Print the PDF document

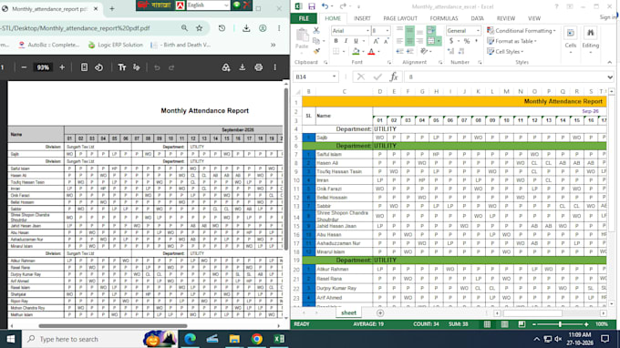[258, 67]
